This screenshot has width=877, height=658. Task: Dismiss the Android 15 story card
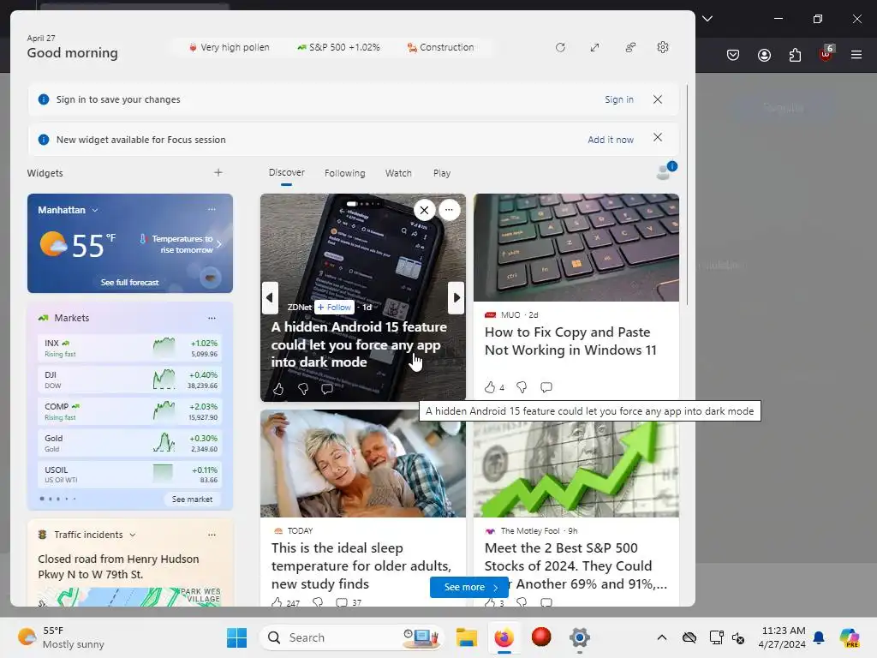pyautogui.click(x=425, y=210)
